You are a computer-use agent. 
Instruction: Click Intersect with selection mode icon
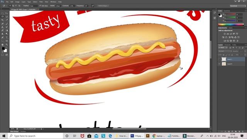point(19,6)
